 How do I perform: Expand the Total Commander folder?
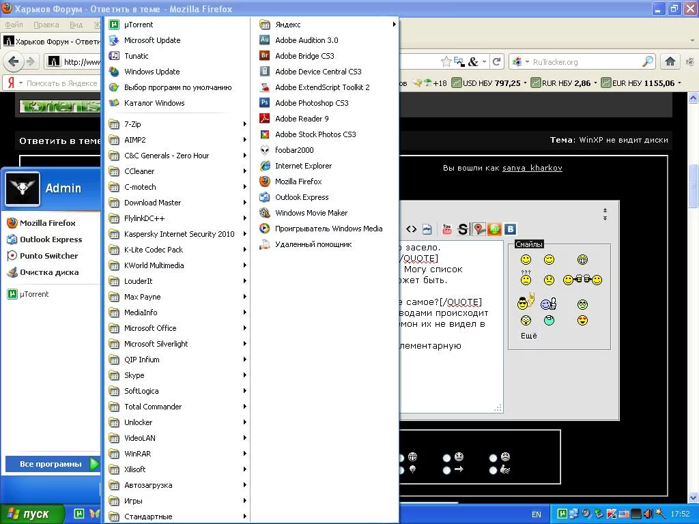point(177,407)
